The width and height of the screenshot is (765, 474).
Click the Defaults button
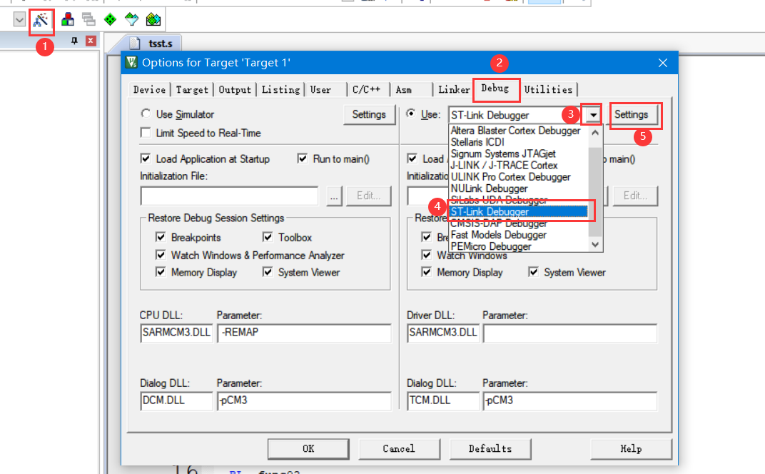490,448
